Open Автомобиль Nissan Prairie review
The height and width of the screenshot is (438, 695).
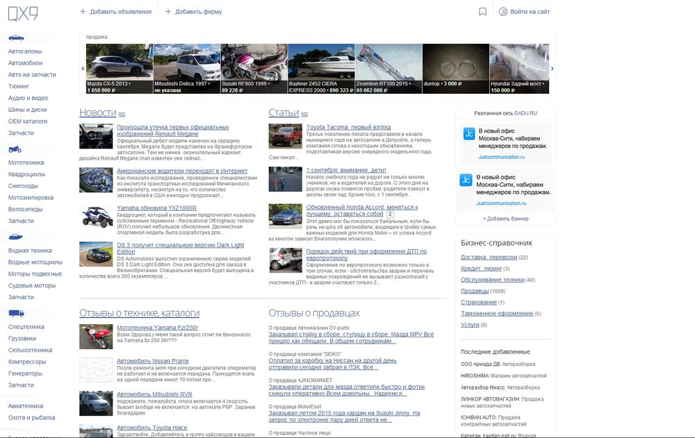(153, 361)
